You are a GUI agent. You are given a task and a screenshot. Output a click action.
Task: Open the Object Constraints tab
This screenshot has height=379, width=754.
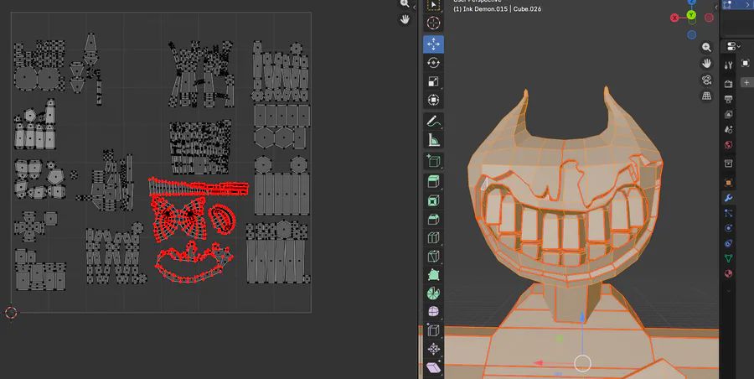728,243
